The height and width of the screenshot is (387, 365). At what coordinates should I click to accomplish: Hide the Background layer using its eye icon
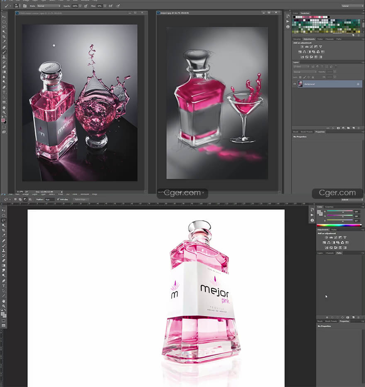(294, 84)
